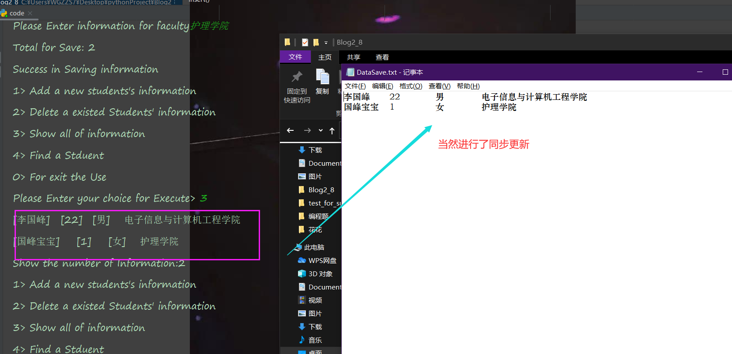This screenshot has height=354, width=732.
Task: Open 下载 listed just above 音乐
Action: click(x=310, y=327)
